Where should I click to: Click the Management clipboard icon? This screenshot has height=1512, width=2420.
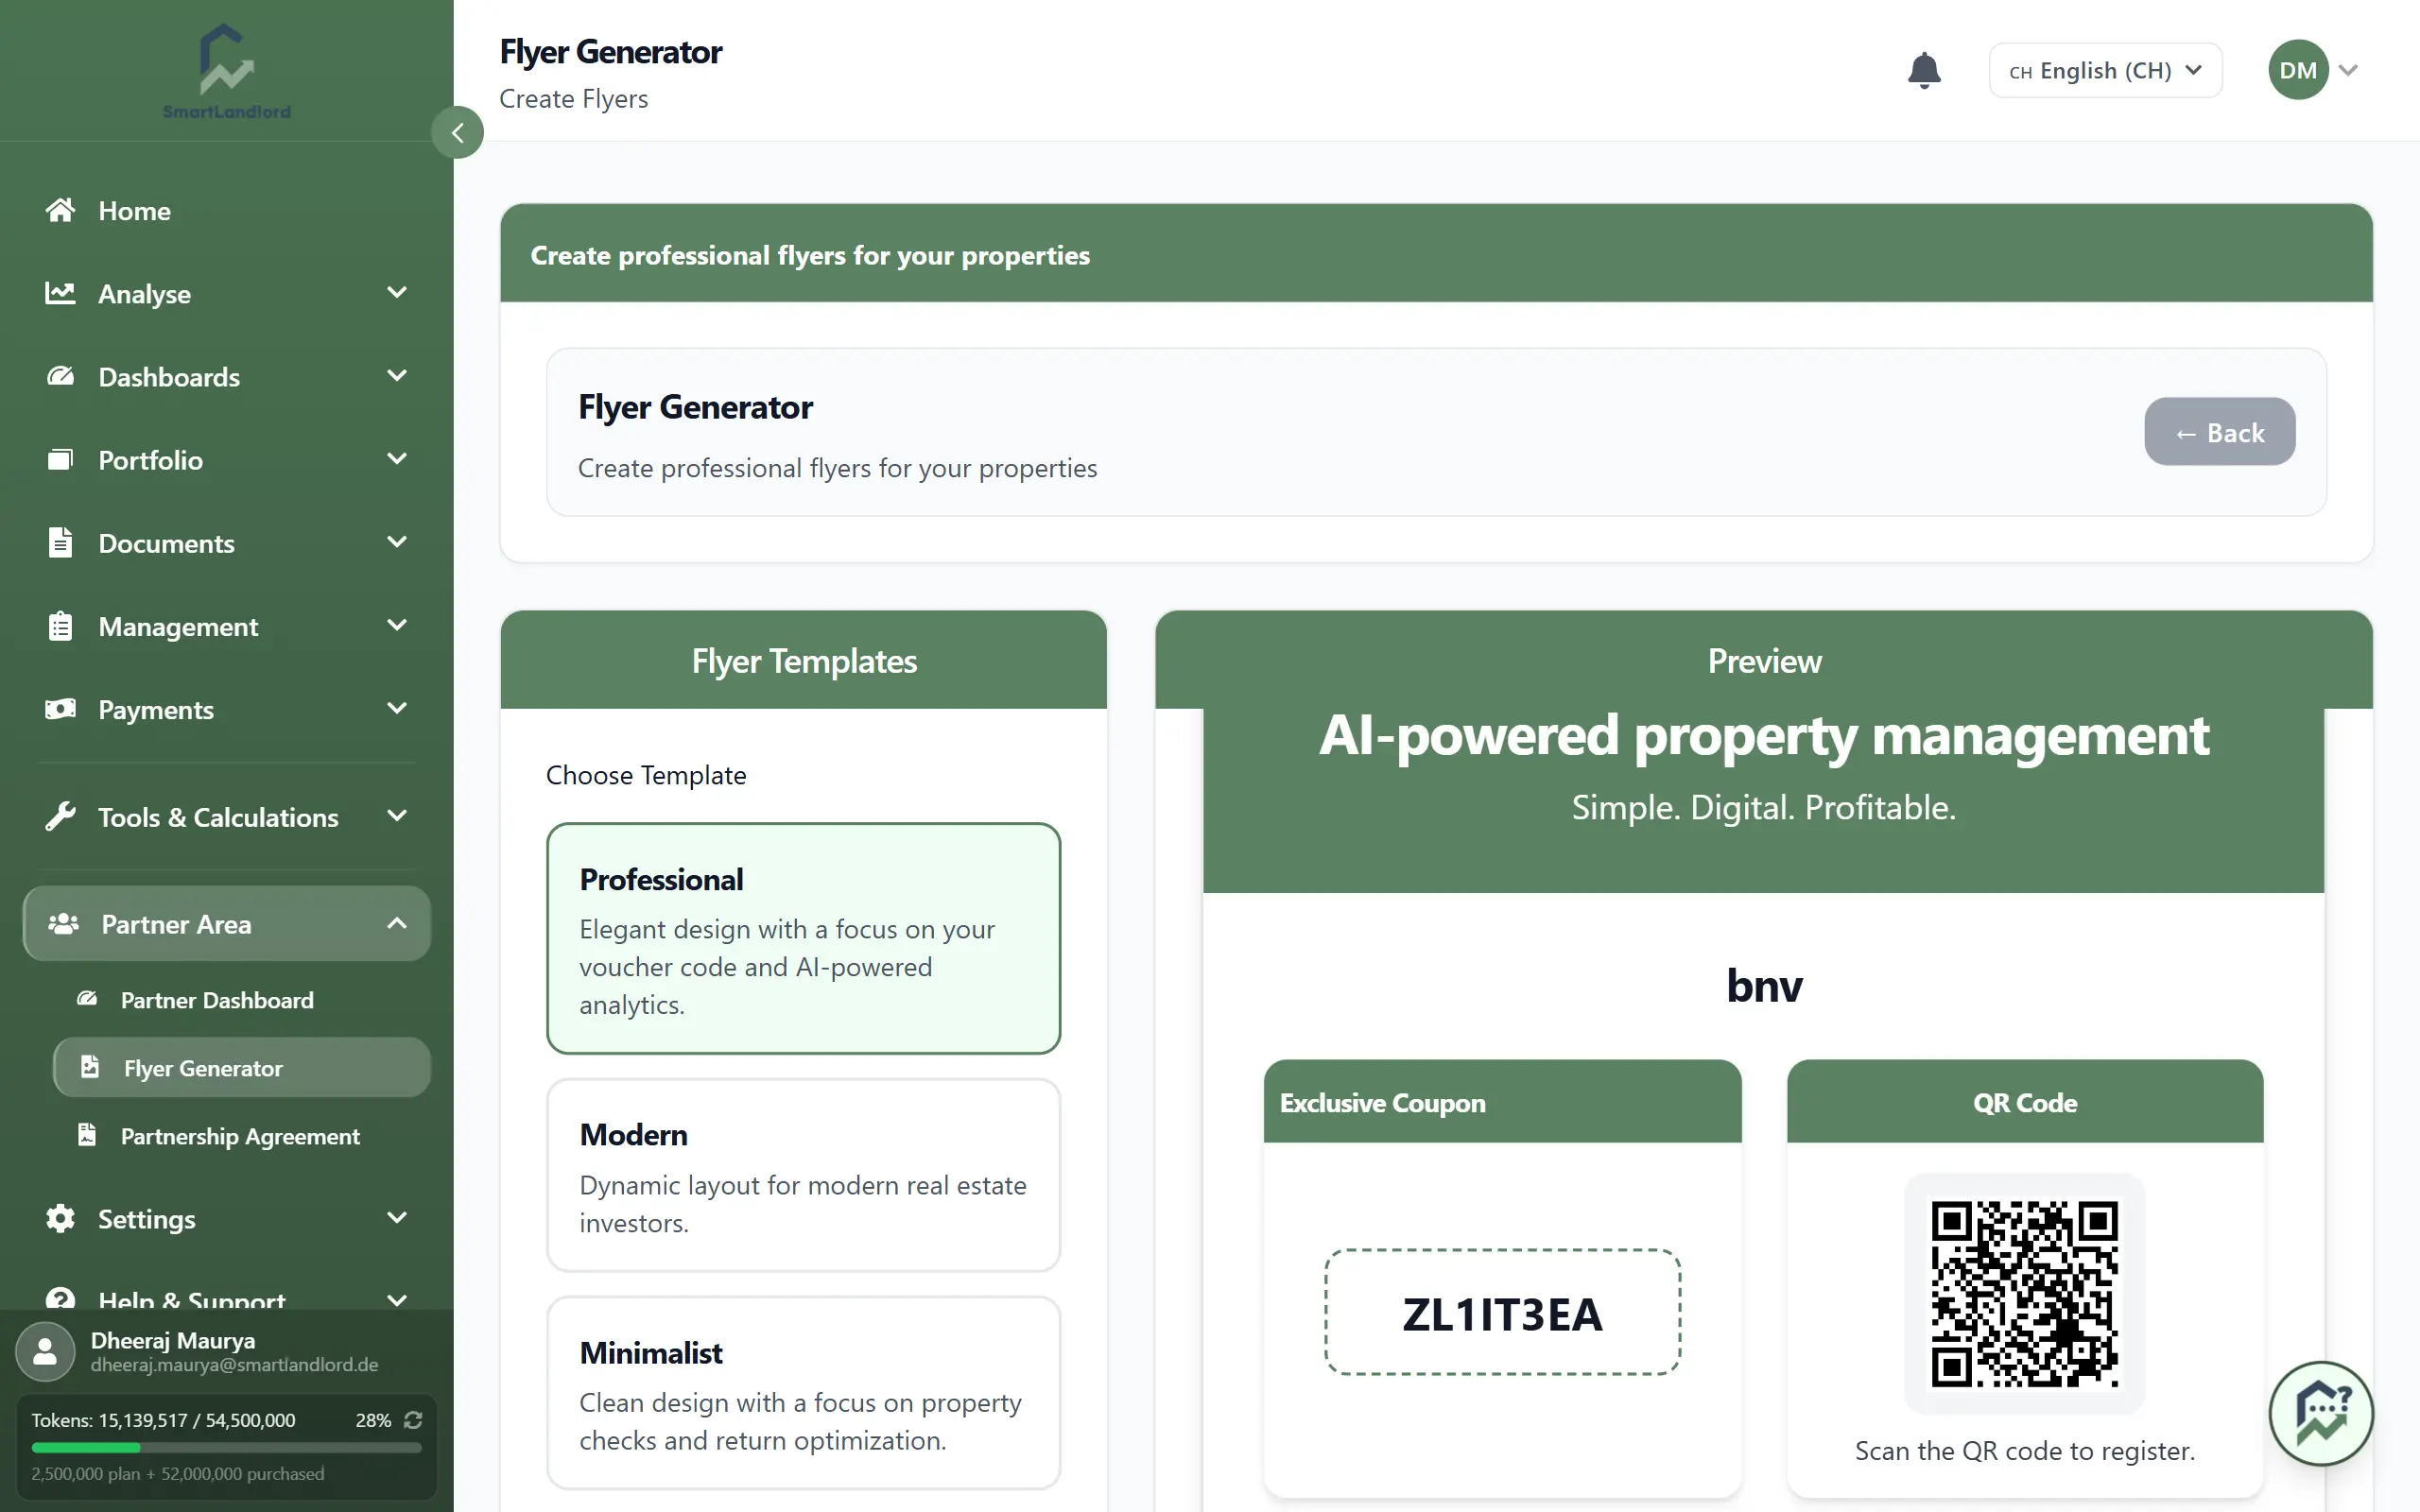[x=60, y=626]
